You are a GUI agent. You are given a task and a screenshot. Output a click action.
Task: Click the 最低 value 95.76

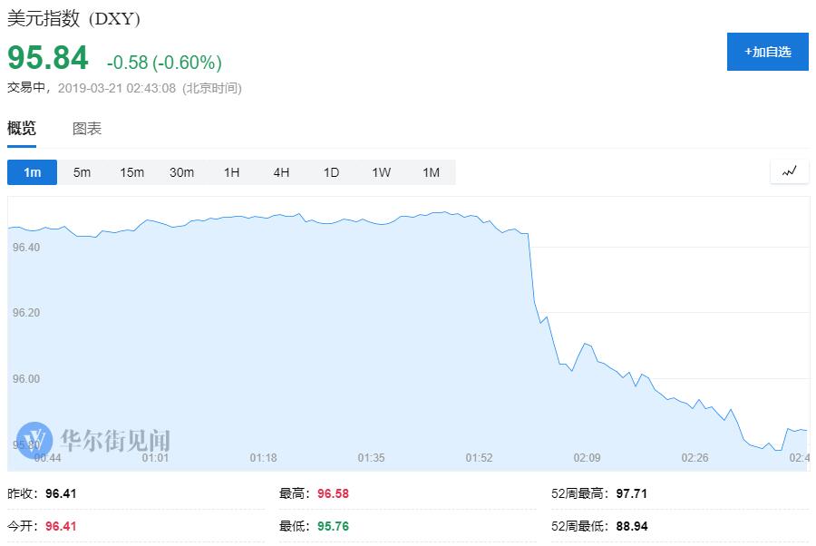[x=333, y=526]
